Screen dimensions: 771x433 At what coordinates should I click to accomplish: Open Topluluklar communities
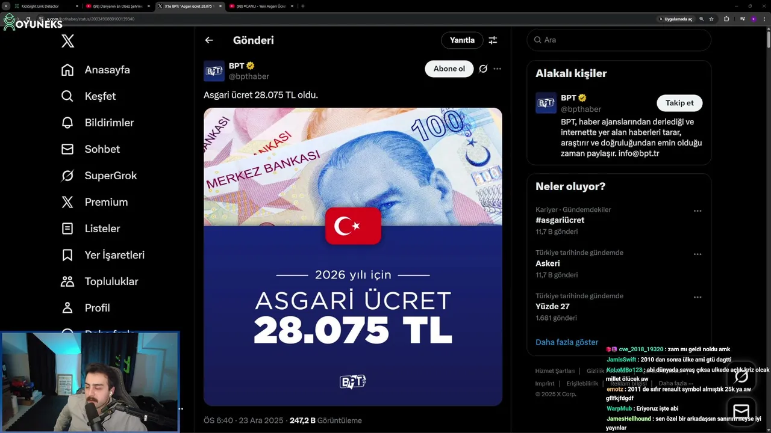(99, 281)
